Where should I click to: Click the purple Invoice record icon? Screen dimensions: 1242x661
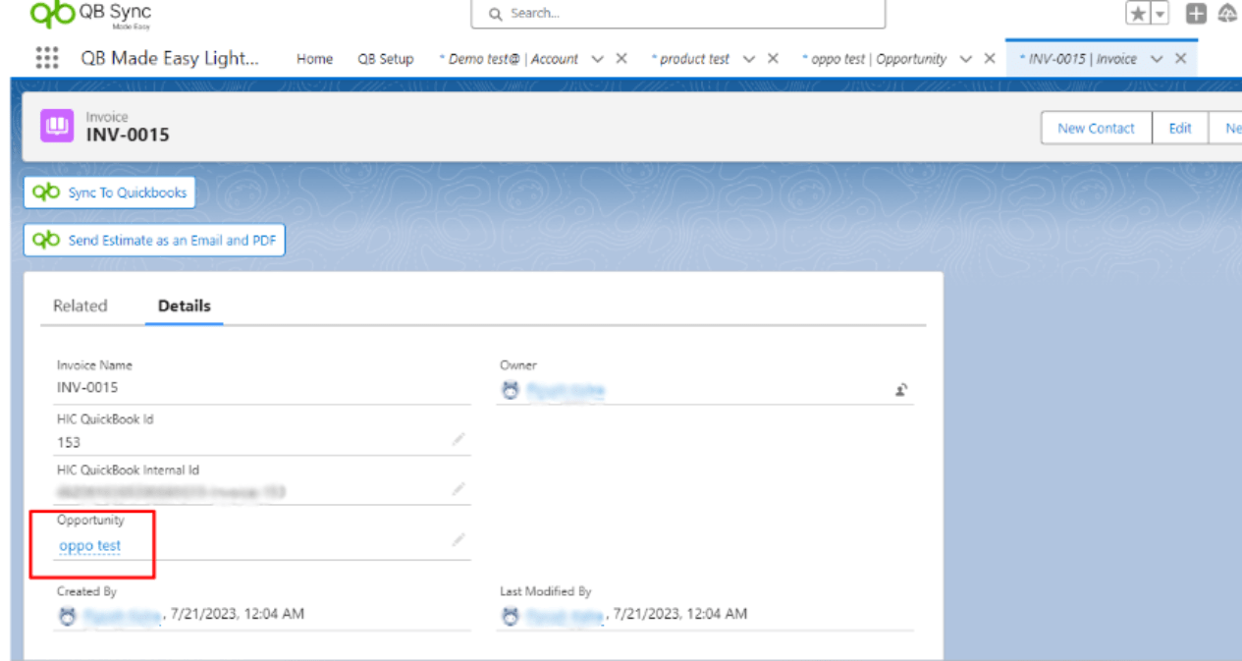(57, 126)
